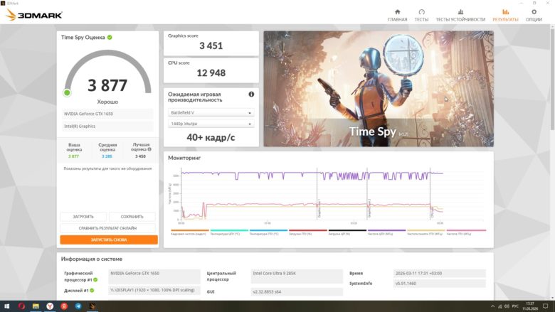
Task: Click the Информация о системе heading
Action: (91, 259)
